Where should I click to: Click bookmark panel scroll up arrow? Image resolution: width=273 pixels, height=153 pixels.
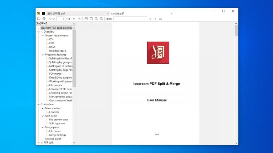pos(74,28)
